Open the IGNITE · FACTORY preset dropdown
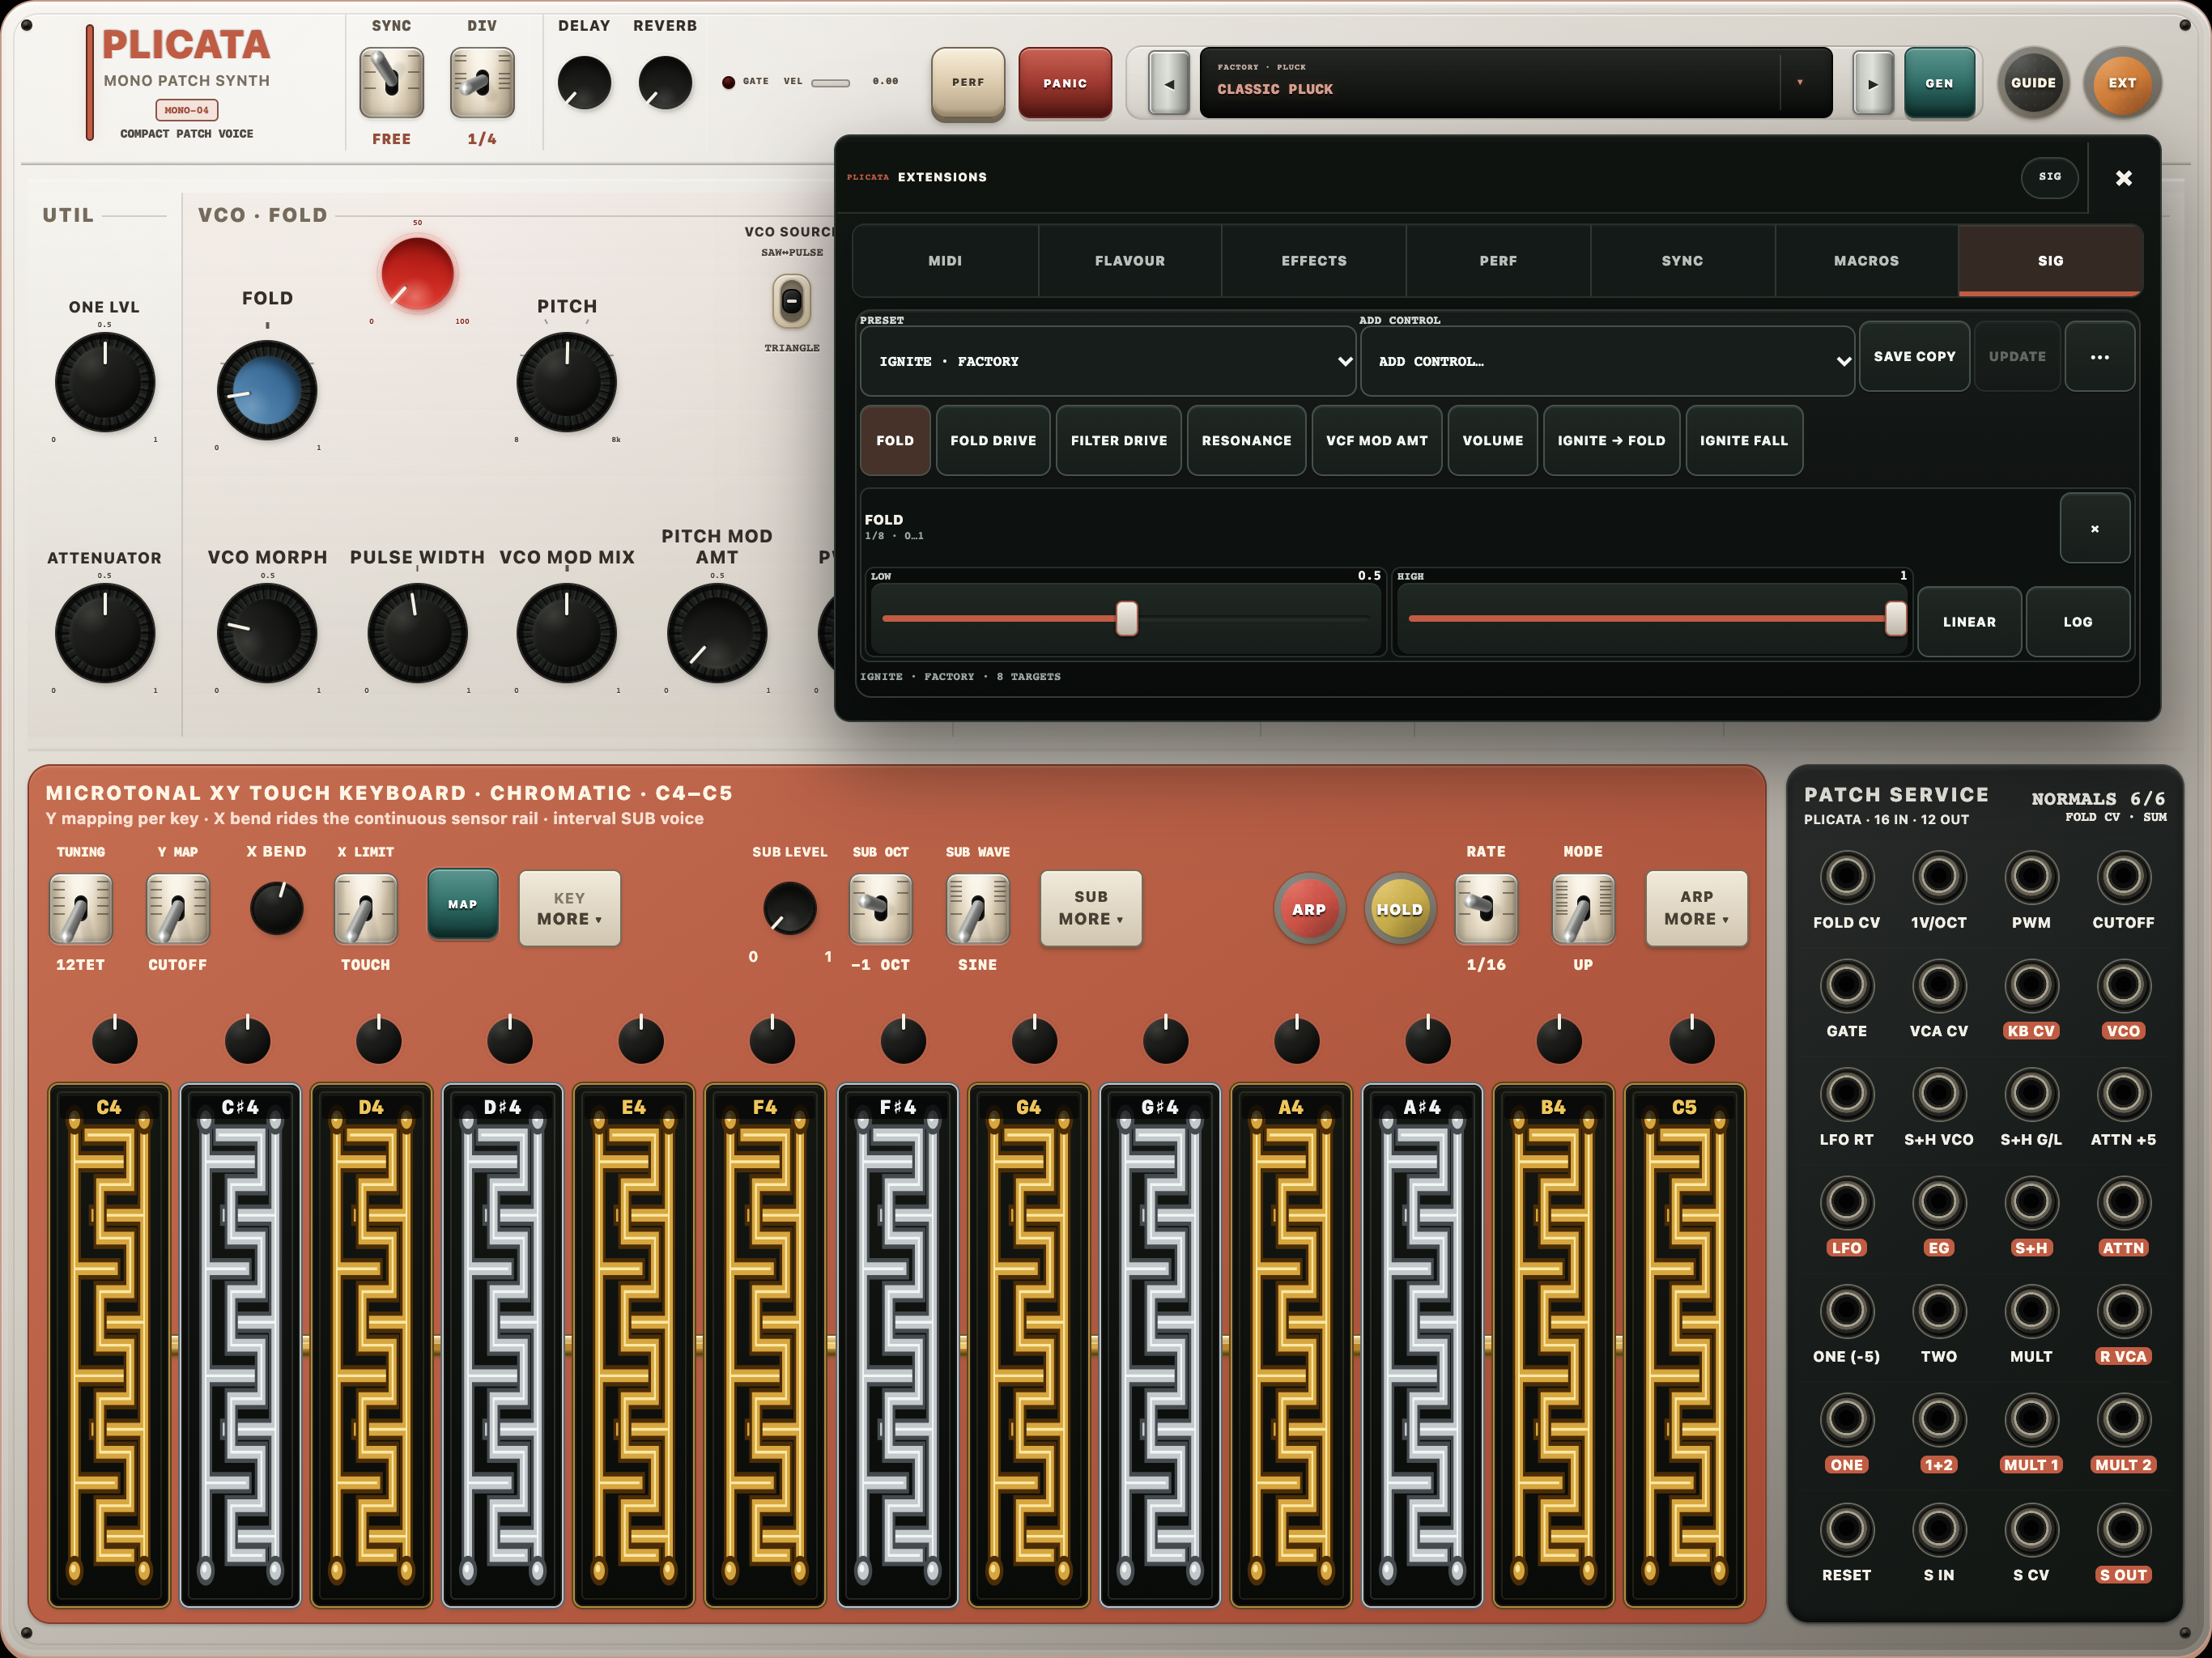The width and height of the screenshot is (2212, 1658). tap(1108, 361)
